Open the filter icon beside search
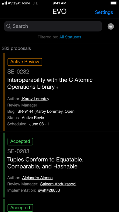This screenshot has height=212, width=119. [110, 26]
